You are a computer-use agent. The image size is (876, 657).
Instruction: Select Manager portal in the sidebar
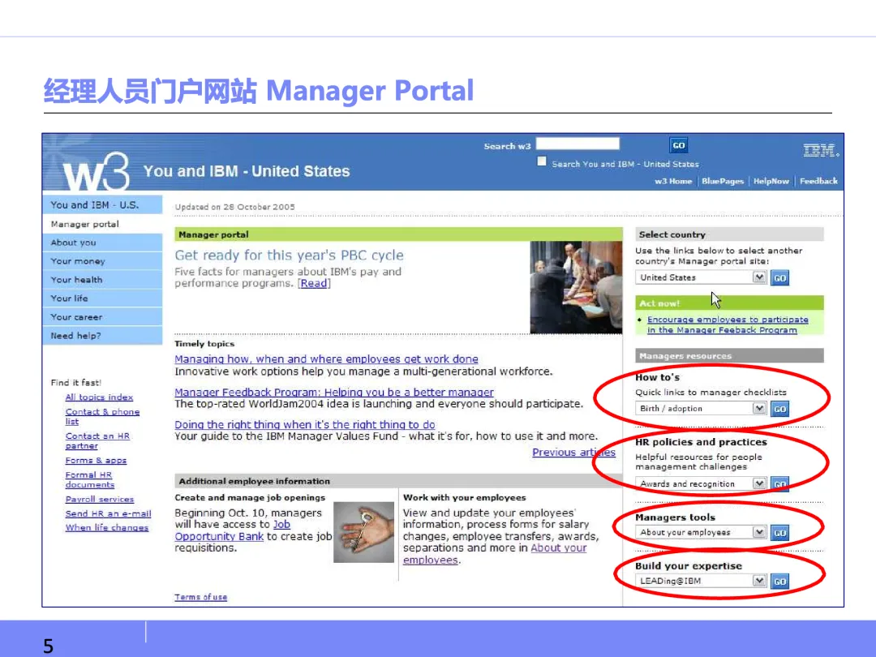[x=102, y=224]
